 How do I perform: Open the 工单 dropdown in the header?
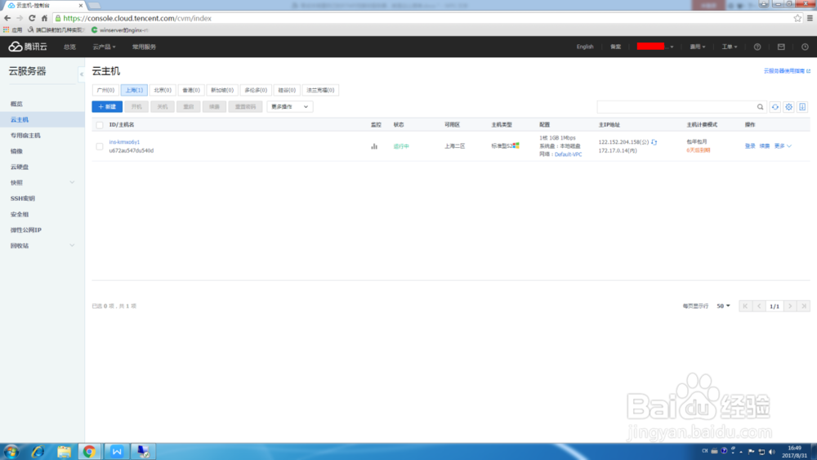pyautogui.click(x=729, y=47)
